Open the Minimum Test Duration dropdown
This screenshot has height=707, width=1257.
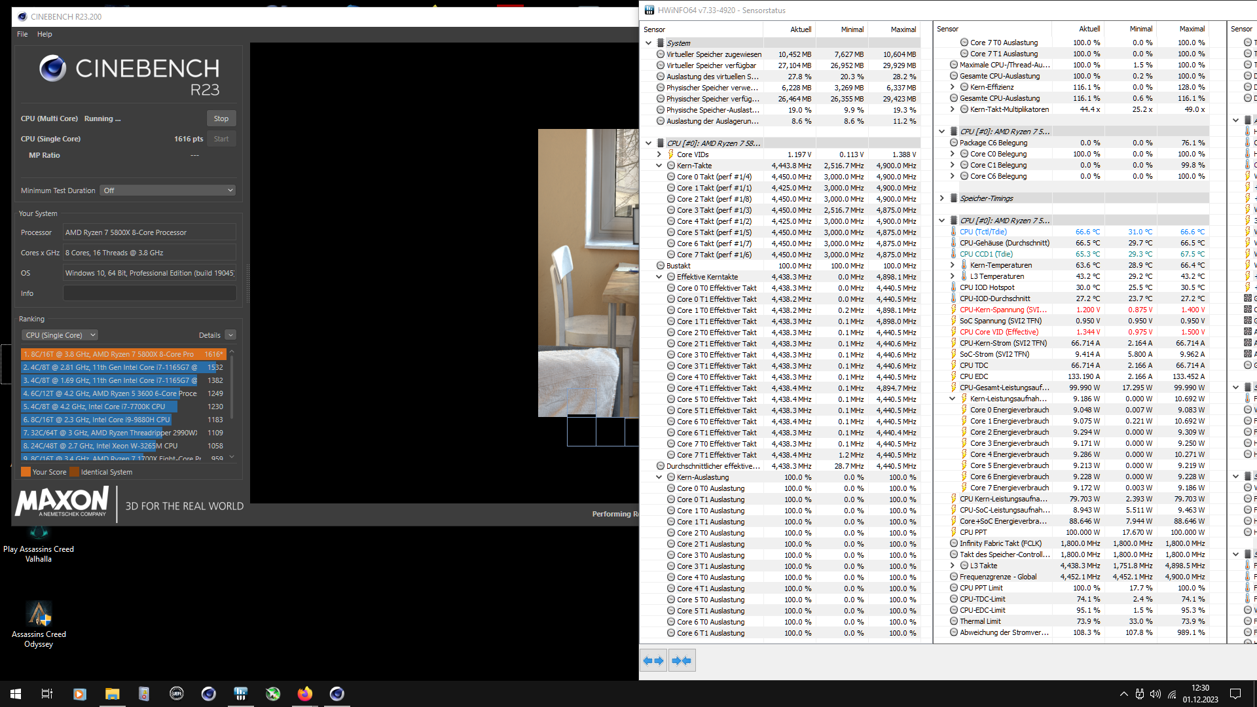coord(168,190)
